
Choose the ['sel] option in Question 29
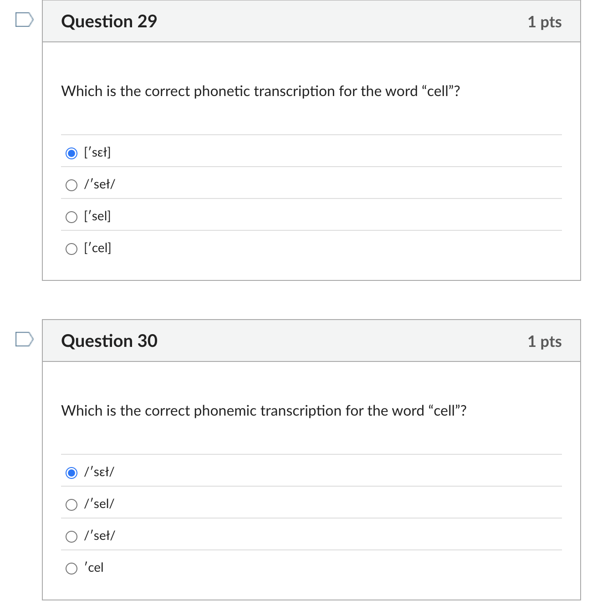tap(71, 217)
